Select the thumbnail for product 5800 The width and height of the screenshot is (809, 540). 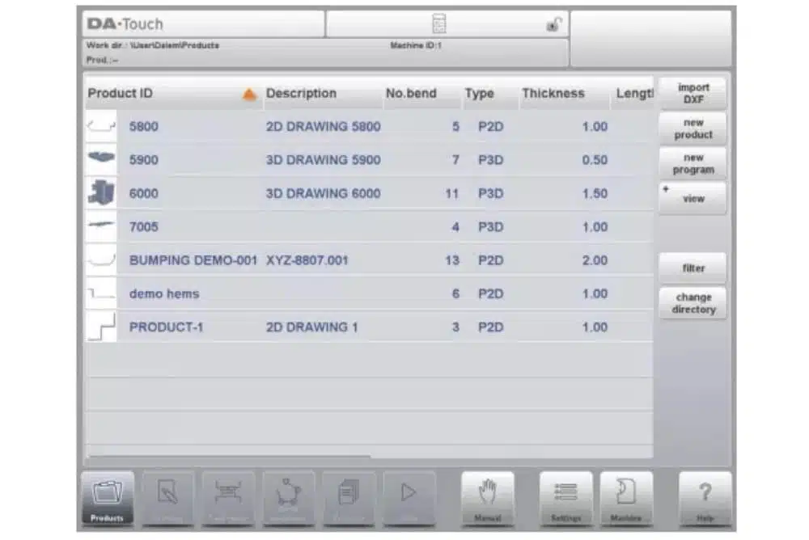[x=101, y=126]
